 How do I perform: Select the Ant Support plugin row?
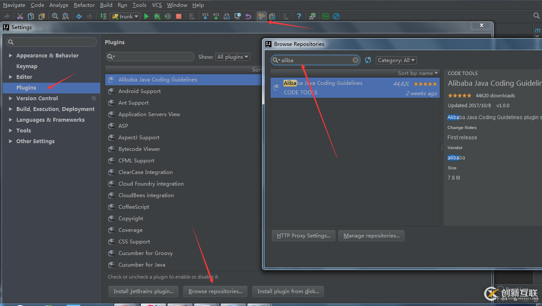[x=183, y=103]
